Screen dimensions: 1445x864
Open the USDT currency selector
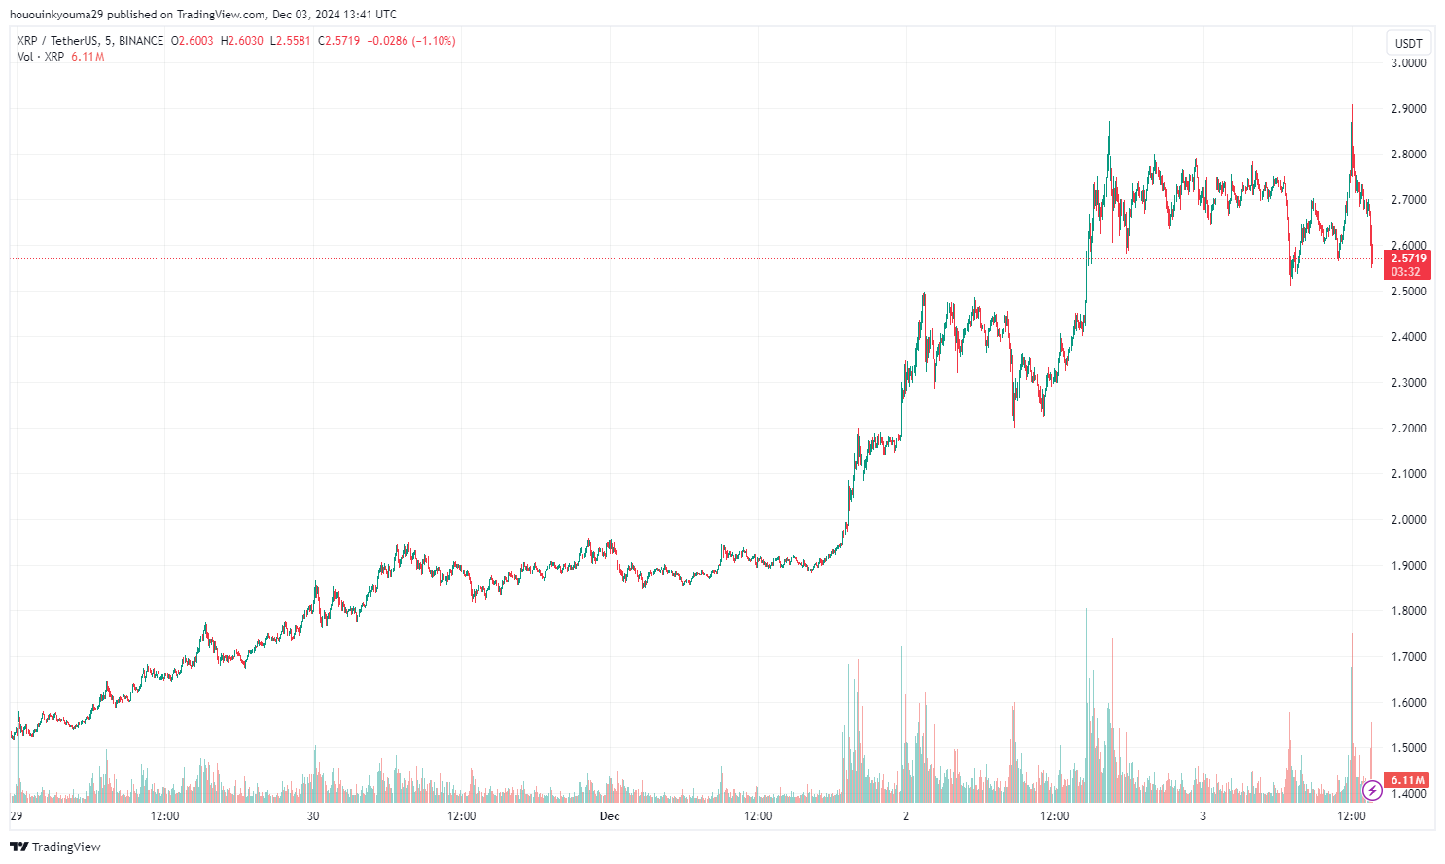click(1408, 43)
